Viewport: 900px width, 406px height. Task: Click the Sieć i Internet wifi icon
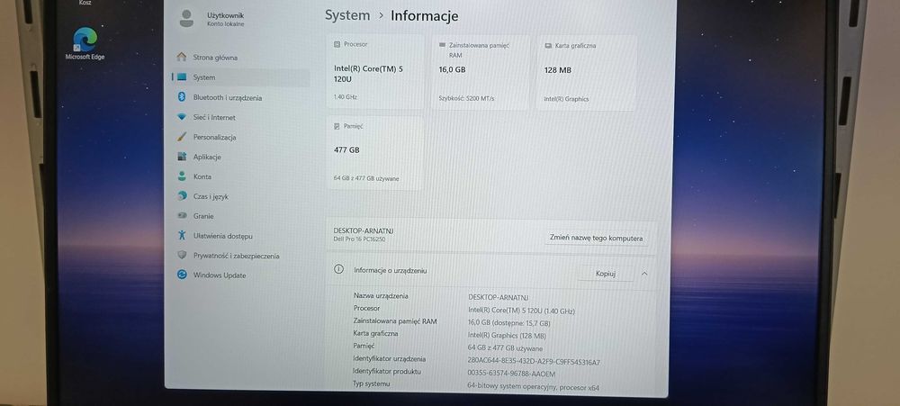click(x=182, y=116)
